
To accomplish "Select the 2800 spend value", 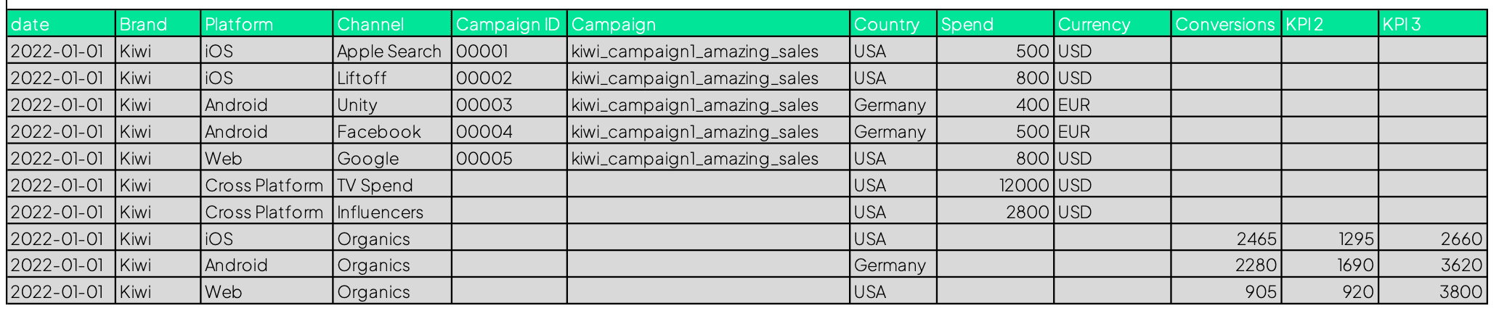I will tap(995, 212).
